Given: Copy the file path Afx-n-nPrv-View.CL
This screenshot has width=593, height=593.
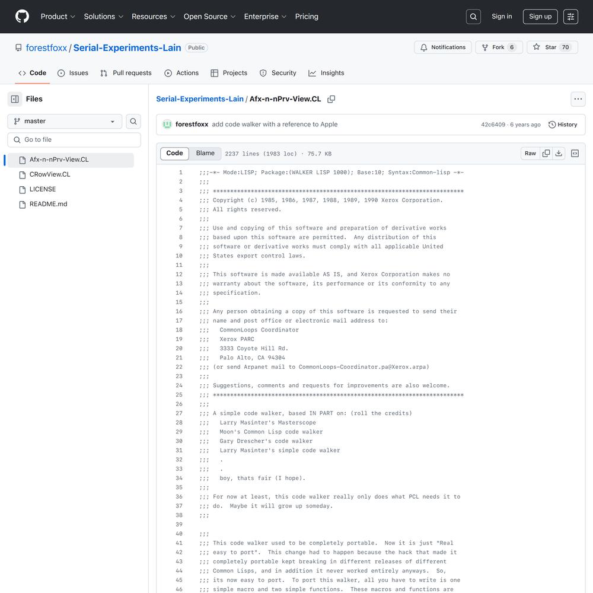Looking at the screenshot, I should click(331, 99).
